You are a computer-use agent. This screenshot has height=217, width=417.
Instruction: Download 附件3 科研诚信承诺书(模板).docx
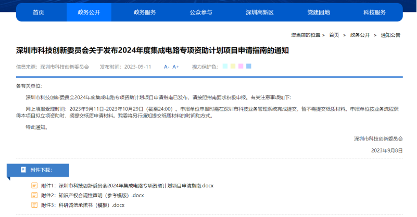(x=83, y=205)
